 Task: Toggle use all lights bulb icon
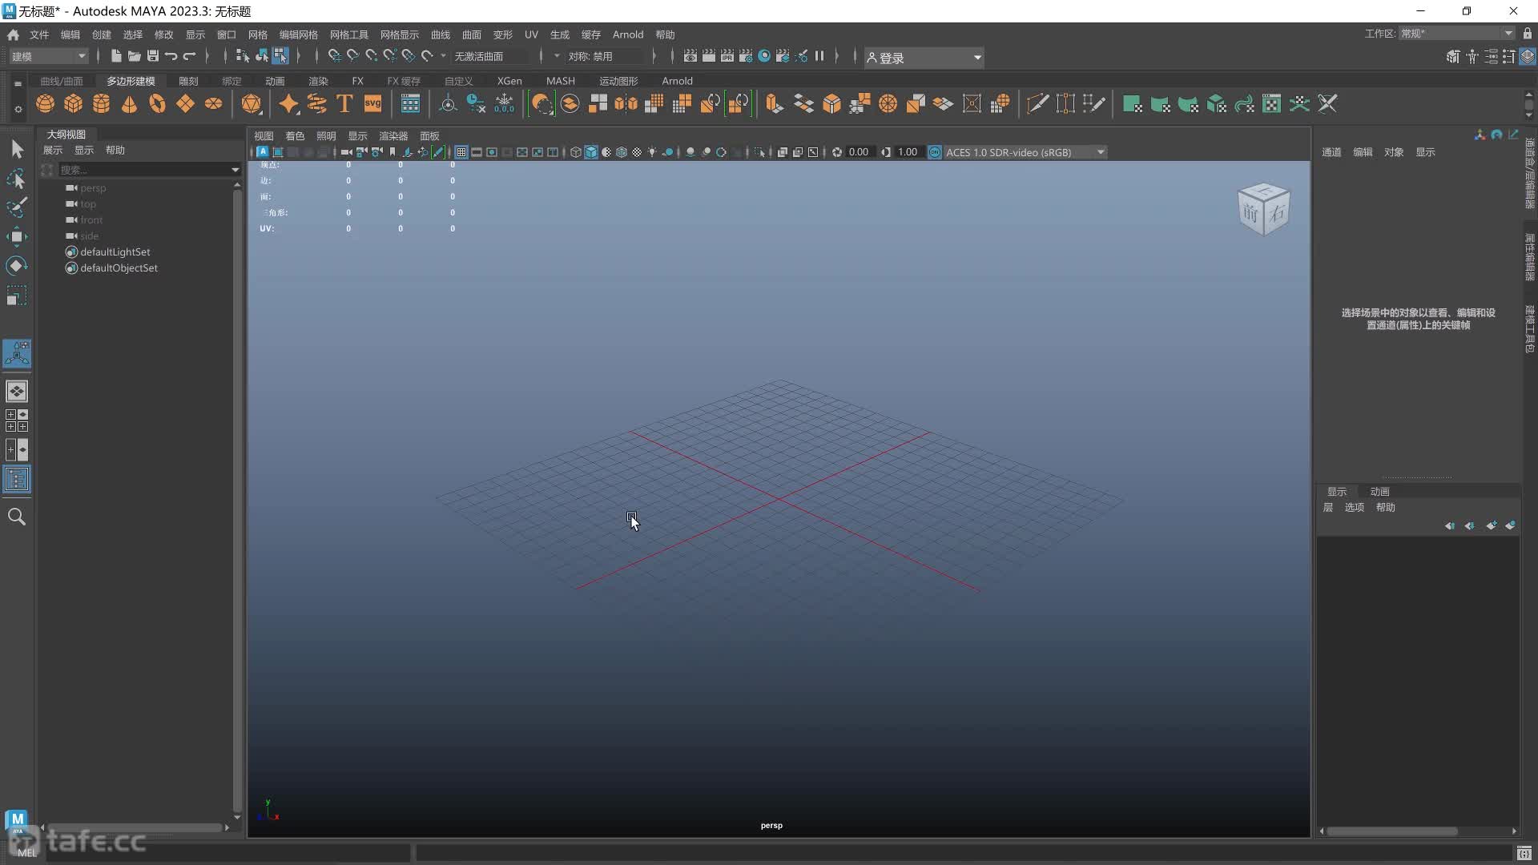point(652,152)
